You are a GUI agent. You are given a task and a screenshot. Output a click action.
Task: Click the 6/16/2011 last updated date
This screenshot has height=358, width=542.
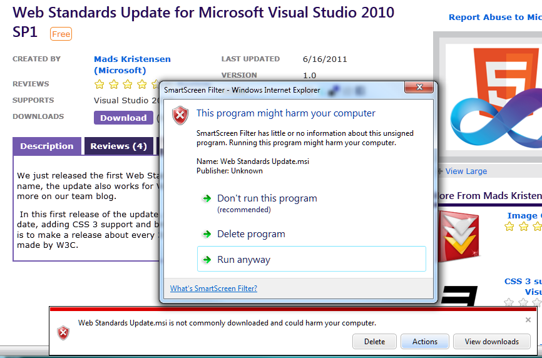325,59
